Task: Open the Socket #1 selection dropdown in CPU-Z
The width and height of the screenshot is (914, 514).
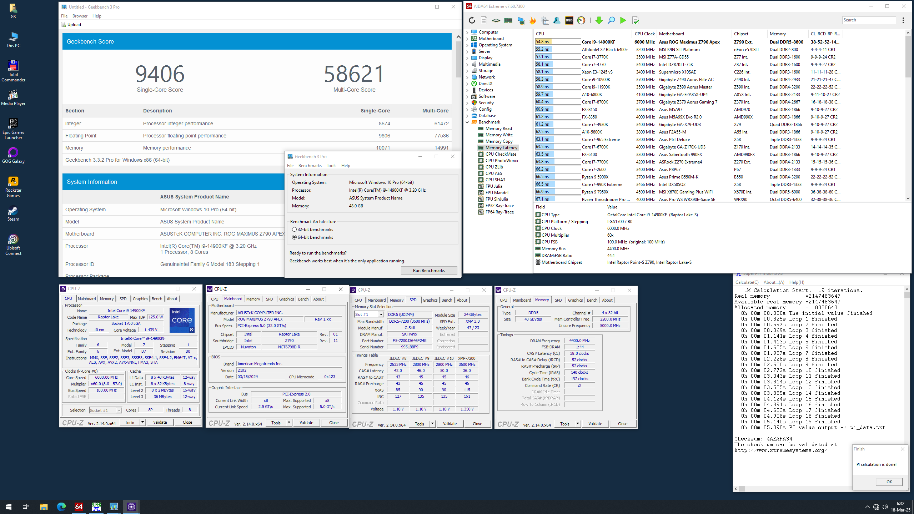Action: click(x=119, y=410)
